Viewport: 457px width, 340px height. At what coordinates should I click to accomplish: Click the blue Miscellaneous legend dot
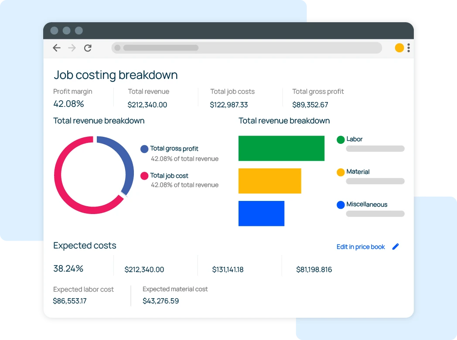(x=341, y=205)
